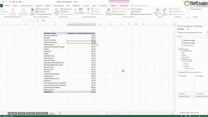Viewport: 208px width, 117px height.
Task: Open 'Проверка данных' dropdown
Action: 127,14
